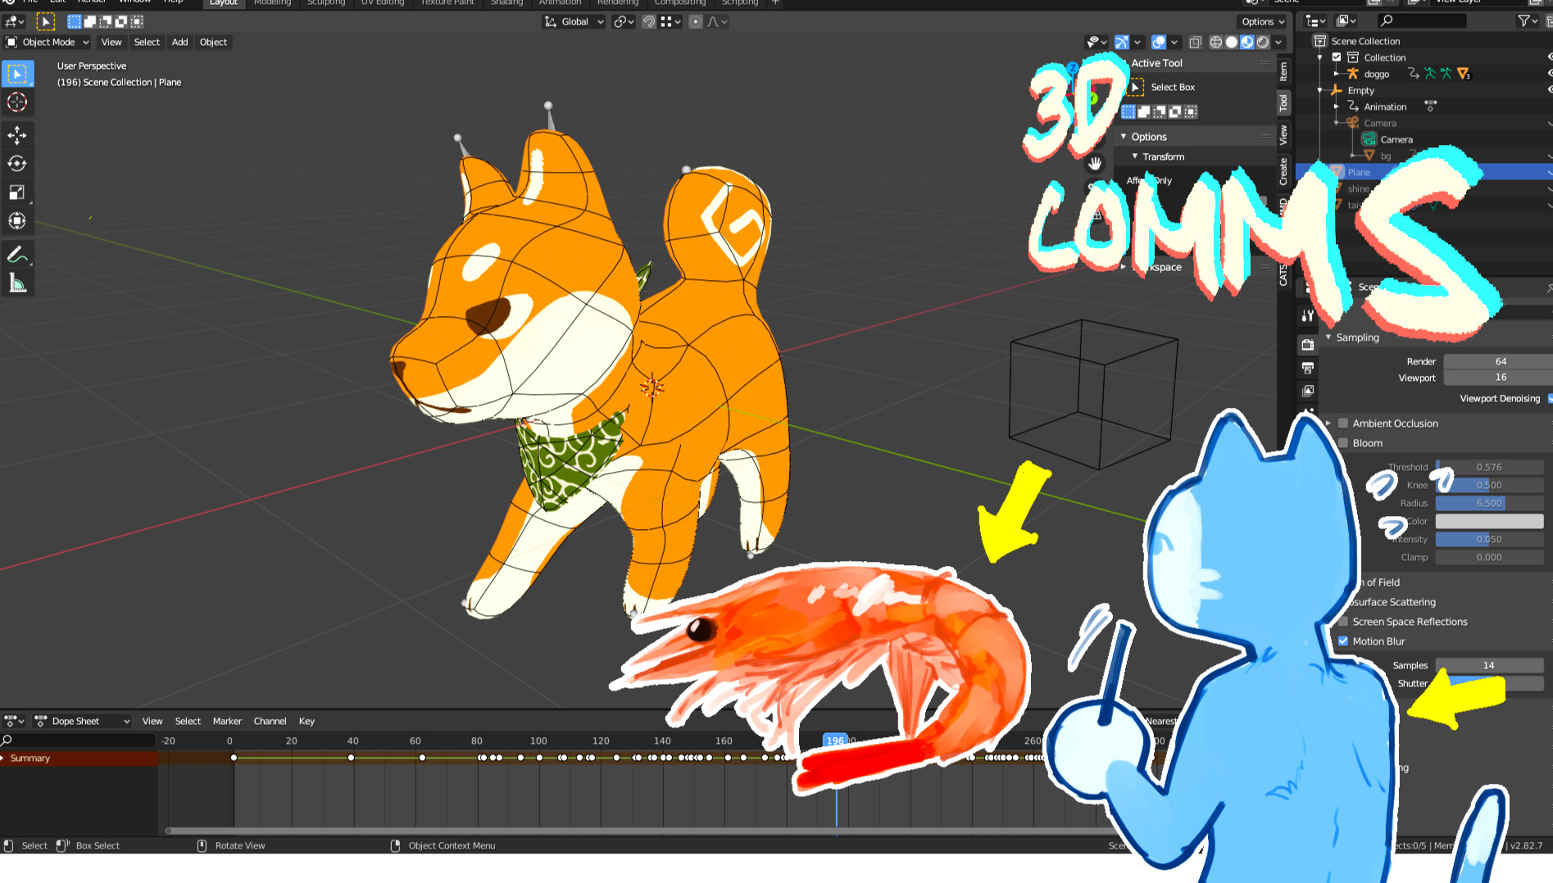Screen dimensions: 1553x883
Task: Pick the Annotate pencil tool
Action: tap(17, 256)
